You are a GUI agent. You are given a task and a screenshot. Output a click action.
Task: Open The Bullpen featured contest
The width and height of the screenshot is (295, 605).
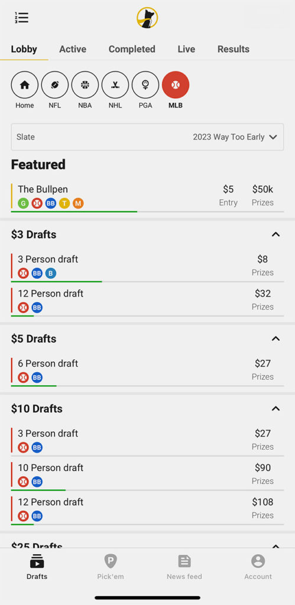[x=148, y=196]
